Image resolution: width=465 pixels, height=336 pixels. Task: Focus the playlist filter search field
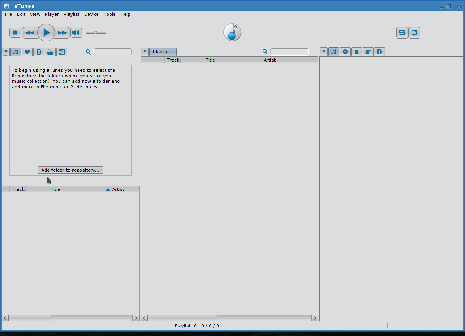[x=289, y=52]
